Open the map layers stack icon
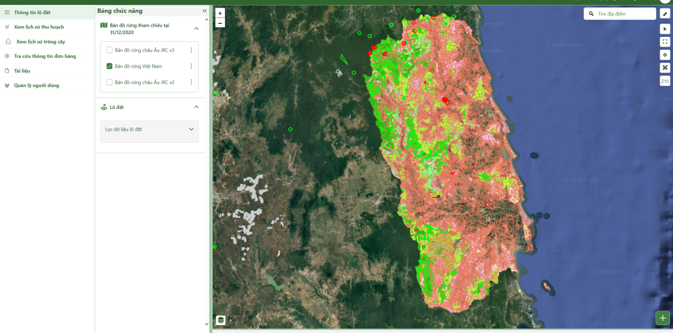The height and width of the screenshot is (333, 673). (x=221, y=320)
